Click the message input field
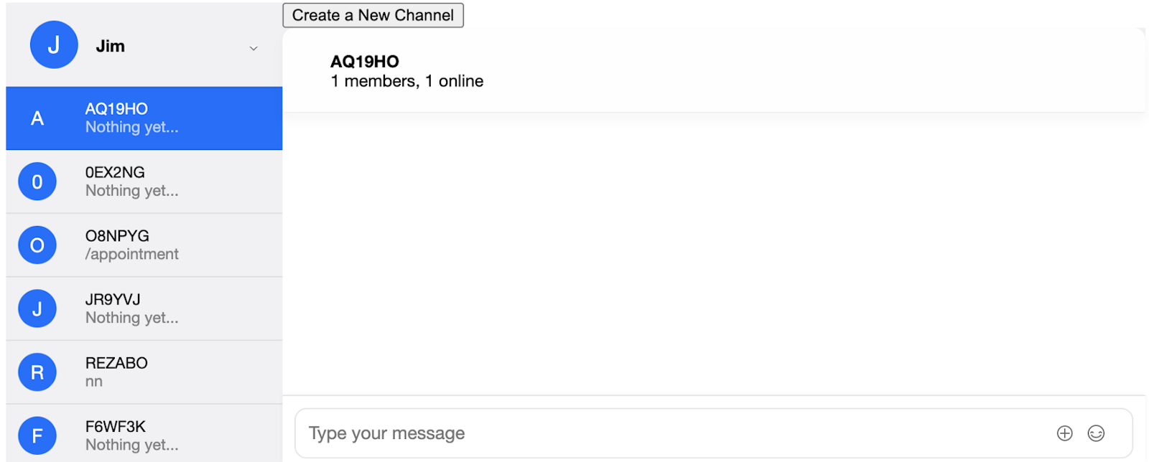 click(646, 433)
